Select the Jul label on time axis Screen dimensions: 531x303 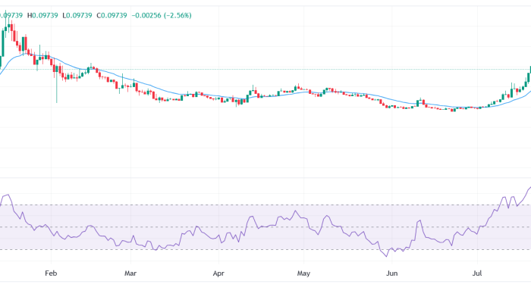point(477,271)
